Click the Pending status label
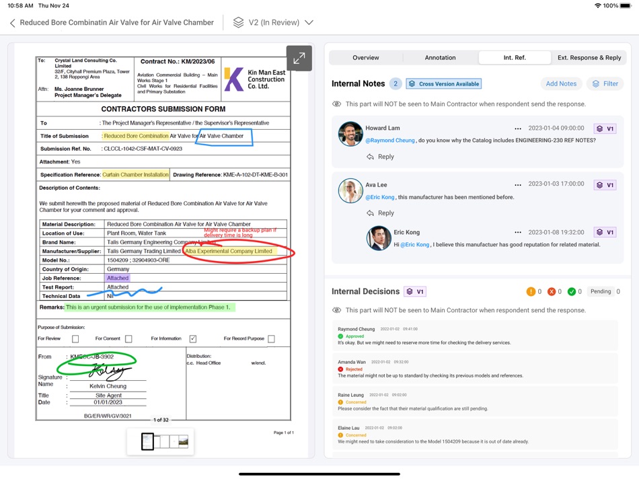This screenshot has height=479, width=639. coord(601,291)
